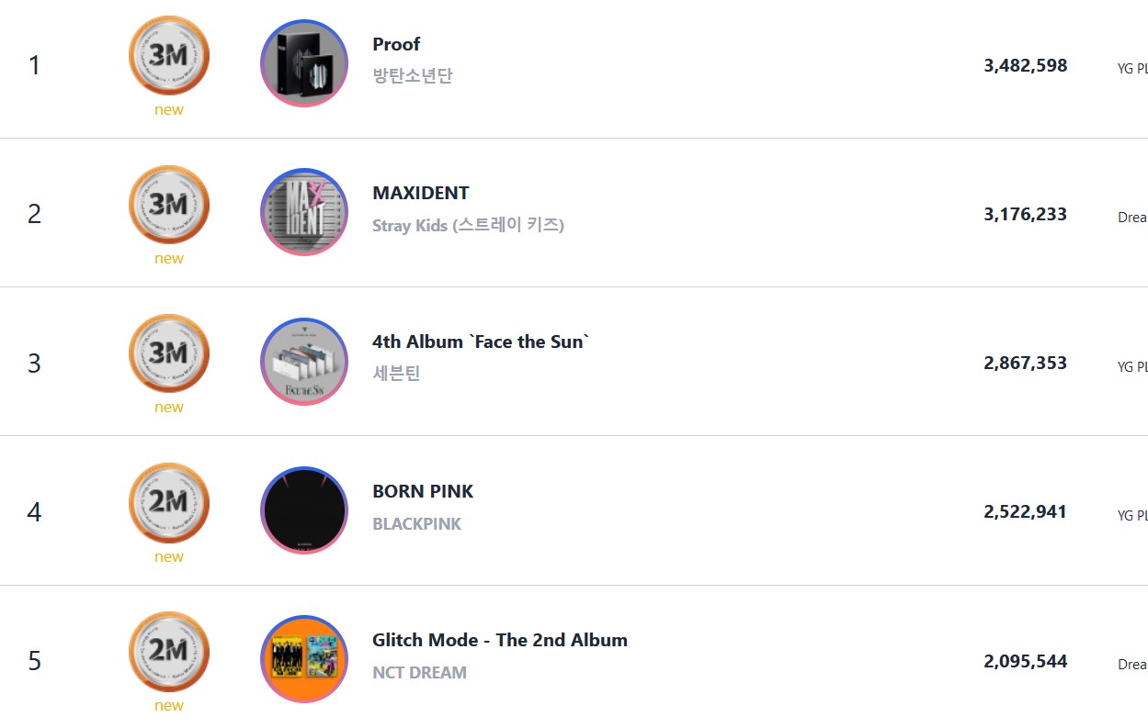Select artist name 방탄소년단
Viewport: 1148px width, 728px height.
[413, 76]
